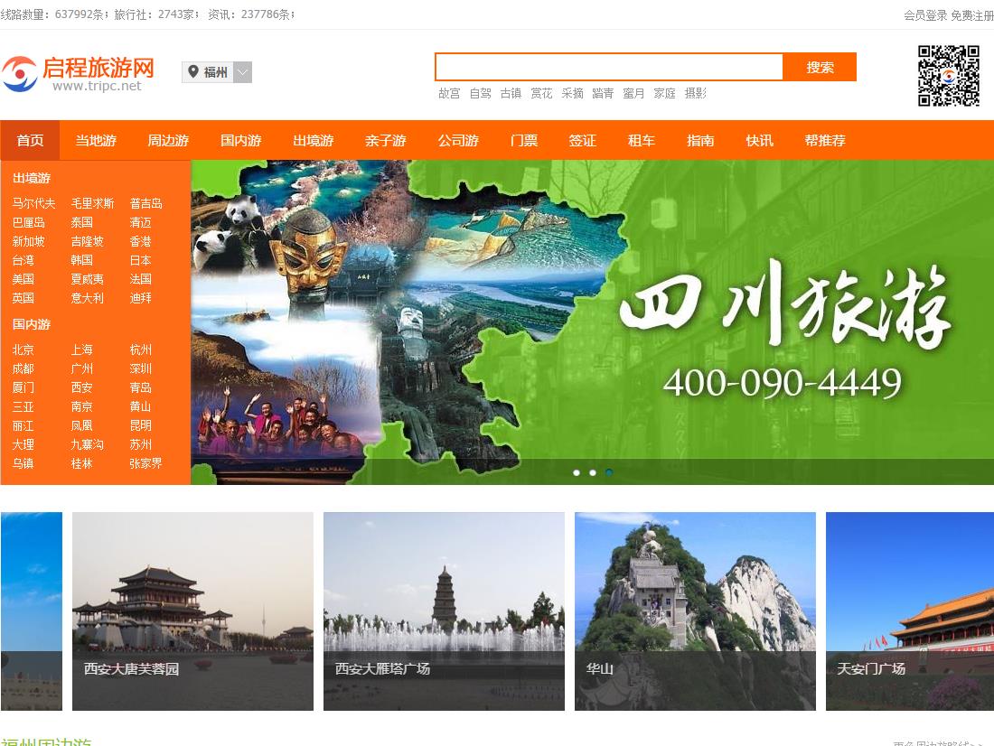Open the 指南 navigation tab
Image resolution: width=994 pixels, height=746 pixels.
pyautogui.click(x=700, y=140)
